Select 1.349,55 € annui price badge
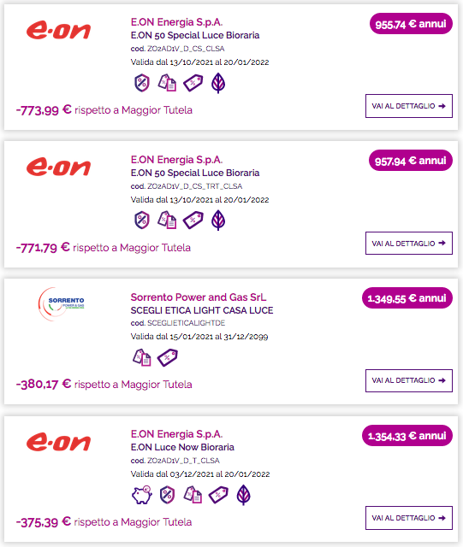 [x=407, y=298]
